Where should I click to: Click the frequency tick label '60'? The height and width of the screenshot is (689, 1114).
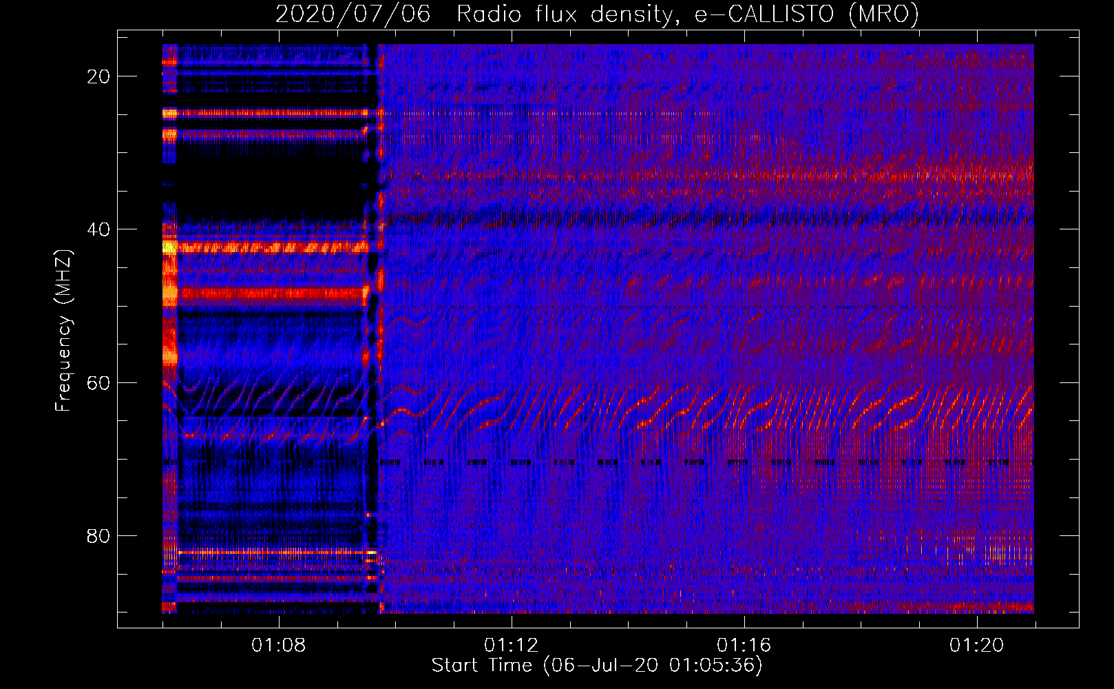tap(98, 382)
